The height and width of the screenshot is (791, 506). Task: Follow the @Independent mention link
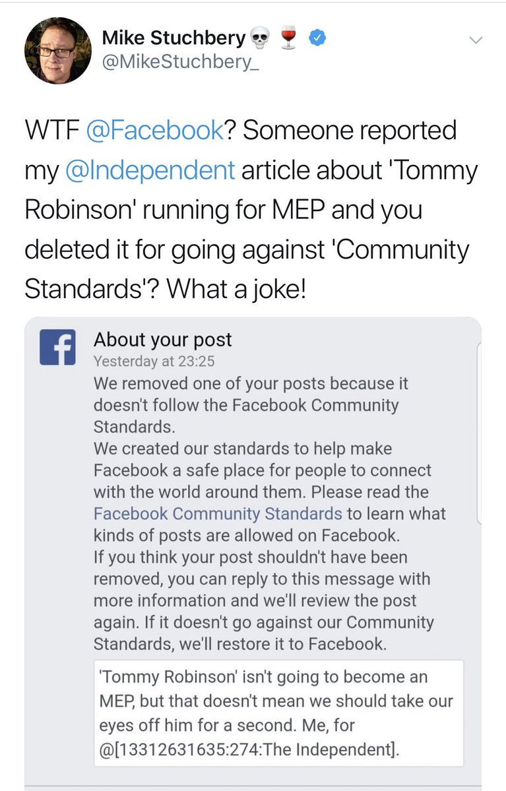point(150,170)
